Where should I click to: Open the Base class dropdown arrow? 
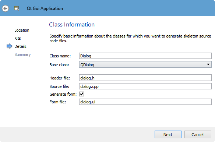coord(208,64)
